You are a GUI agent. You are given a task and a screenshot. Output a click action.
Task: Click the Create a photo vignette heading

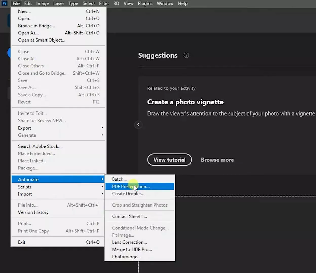(x=185, y=102)
